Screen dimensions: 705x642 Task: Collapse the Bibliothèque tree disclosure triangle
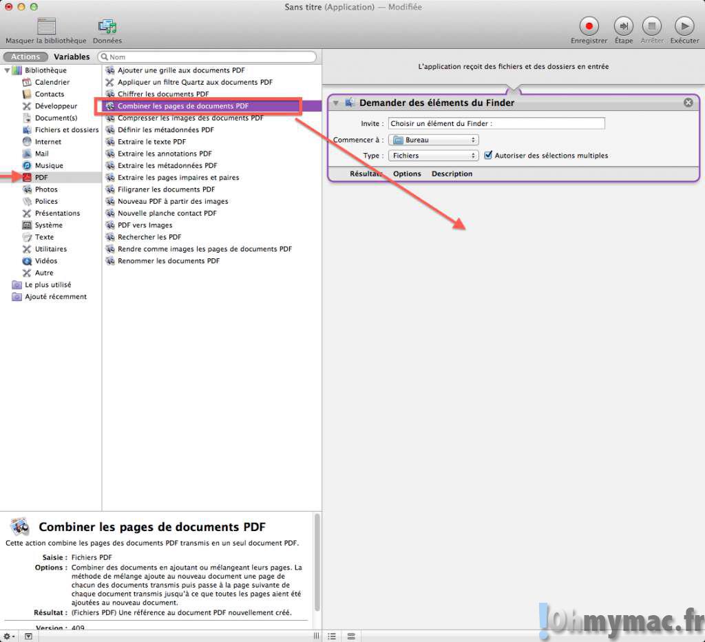point(7,70)
